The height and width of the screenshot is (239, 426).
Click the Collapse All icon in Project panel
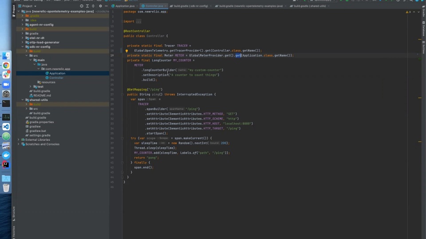[x=93, y=6]
